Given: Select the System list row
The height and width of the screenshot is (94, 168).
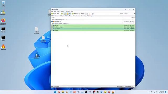Looking at the screenshot, I should 93,30.
